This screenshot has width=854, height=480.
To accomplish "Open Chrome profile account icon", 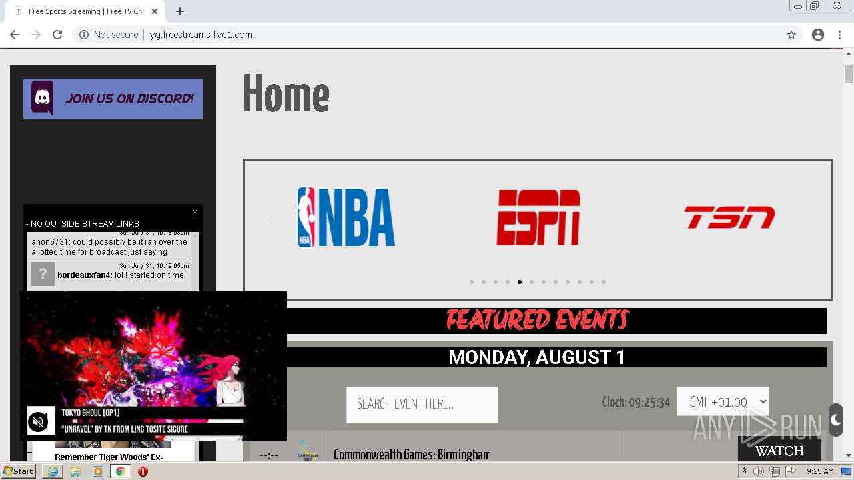I will click(818, 35).
